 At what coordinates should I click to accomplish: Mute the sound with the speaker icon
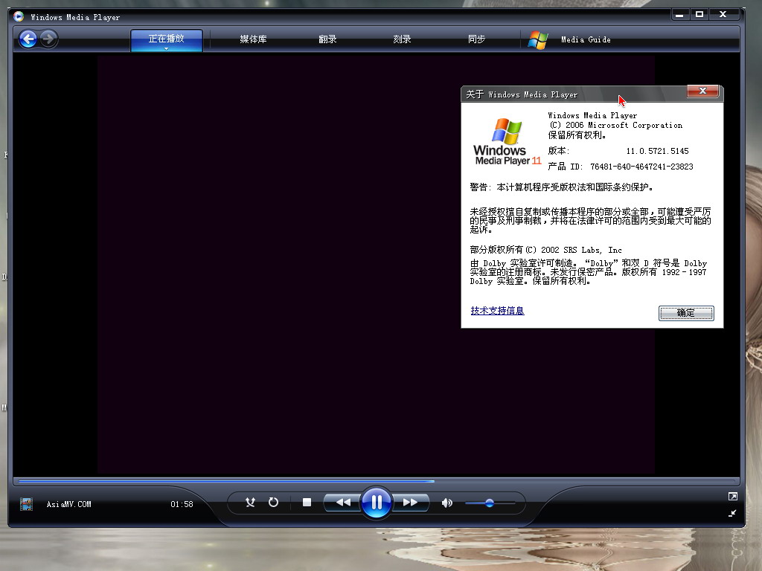447,503
